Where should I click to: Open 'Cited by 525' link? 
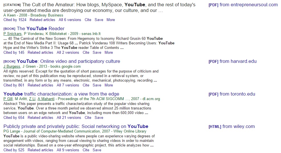(x=14, y=150)
